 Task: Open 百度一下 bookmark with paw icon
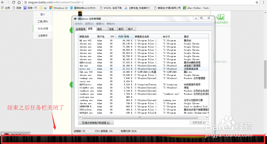point(30,8)
